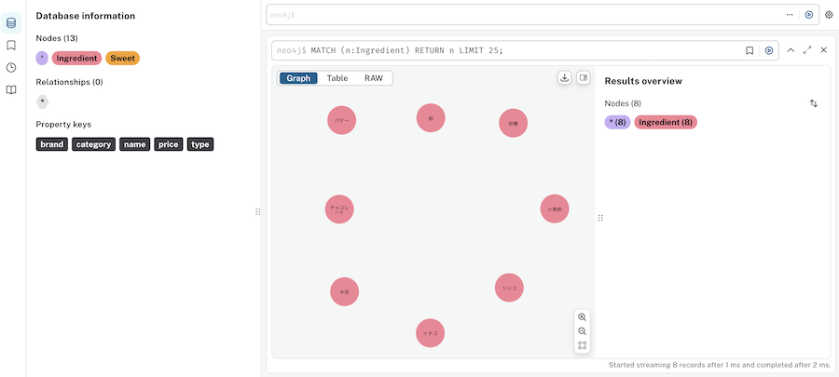This screenshot has height=377, width=839.
Task: Select the 砂糖 node in graph
Action: 513,124
